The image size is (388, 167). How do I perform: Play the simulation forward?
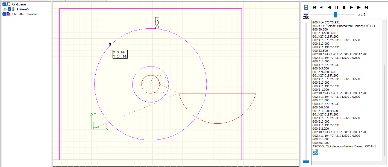[351, 7]
